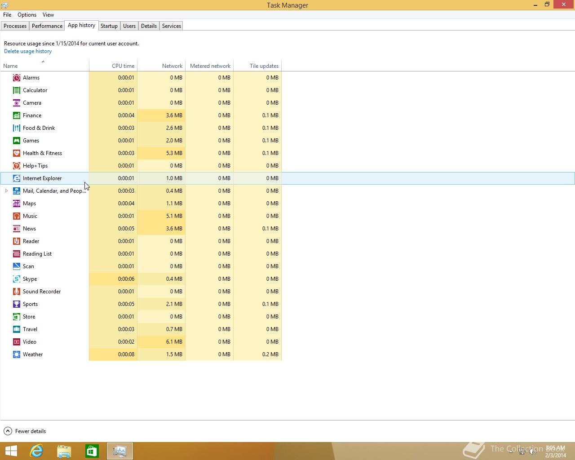Select the Skype row name
575x460 pixels.
coord(30,279)
